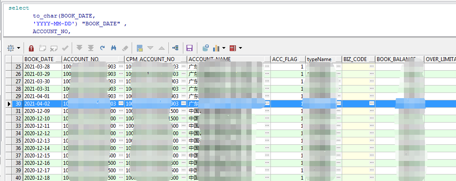456x181 pixels.
Task: Click sort button beside BOOK_DATE header
Action: point(59,59)
